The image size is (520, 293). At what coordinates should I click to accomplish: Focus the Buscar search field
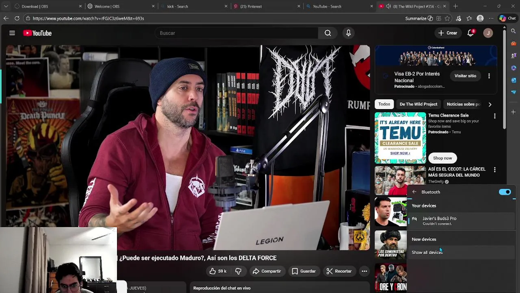click(x=236, y=33)
